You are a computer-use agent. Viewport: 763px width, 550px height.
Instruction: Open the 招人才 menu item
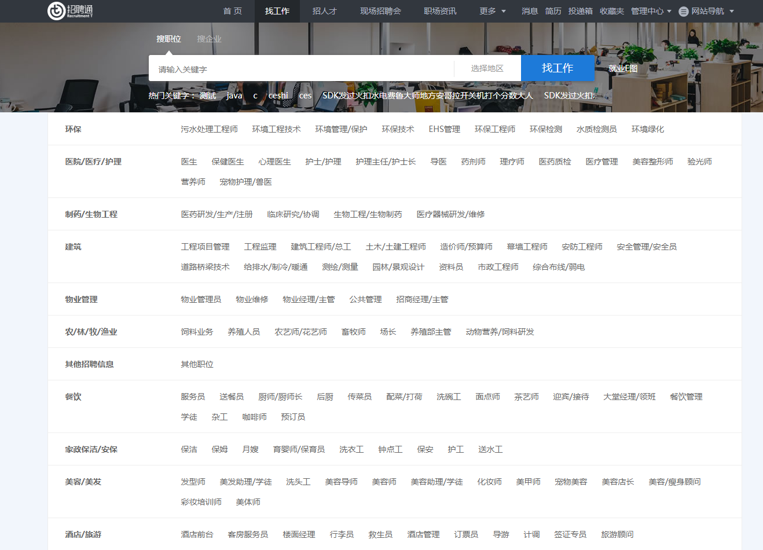(x=324, y=11)
